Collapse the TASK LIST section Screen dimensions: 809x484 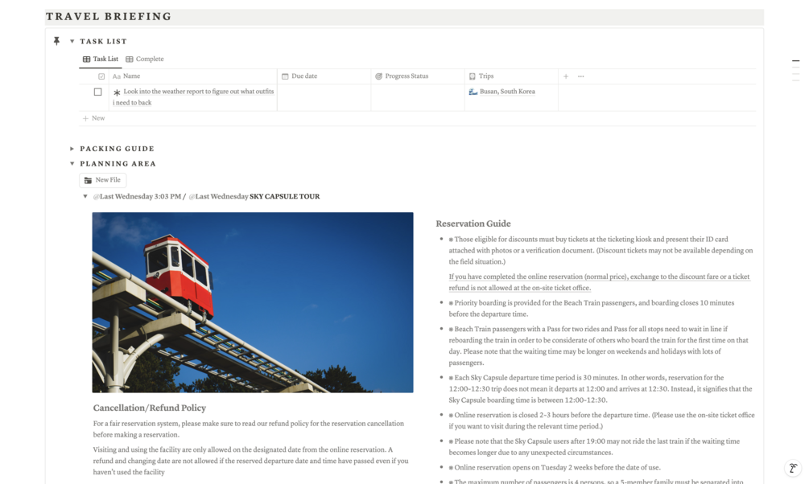(72, 41)
